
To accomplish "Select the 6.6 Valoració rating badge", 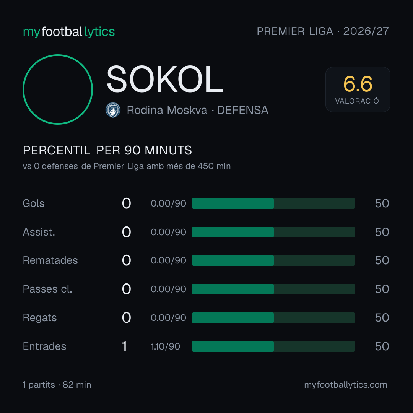I will (x=358, y=89).
